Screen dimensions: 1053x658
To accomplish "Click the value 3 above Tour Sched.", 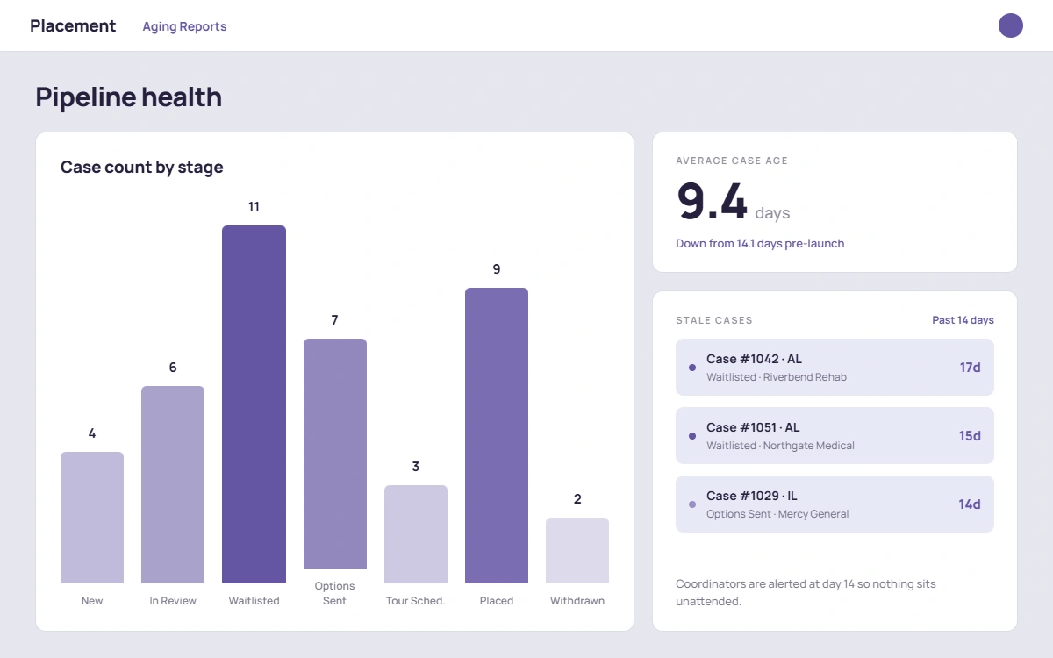I will point(416,467).
